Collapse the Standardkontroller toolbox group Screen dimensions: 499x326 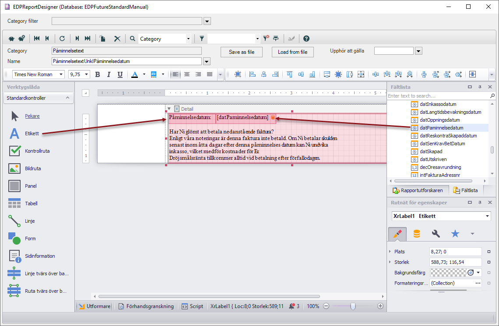tap(67, 98)
